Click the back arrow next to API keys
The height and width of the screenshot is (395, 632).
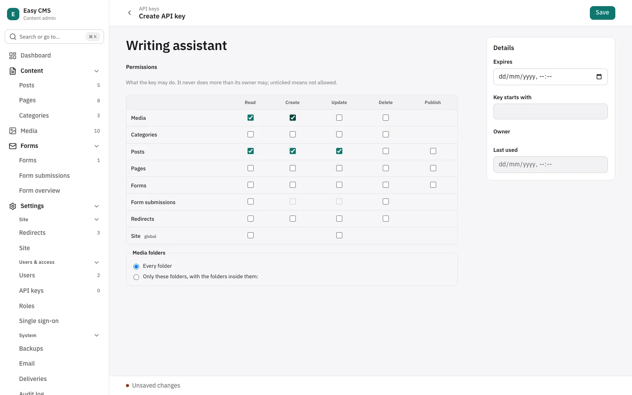coord(129,13)
